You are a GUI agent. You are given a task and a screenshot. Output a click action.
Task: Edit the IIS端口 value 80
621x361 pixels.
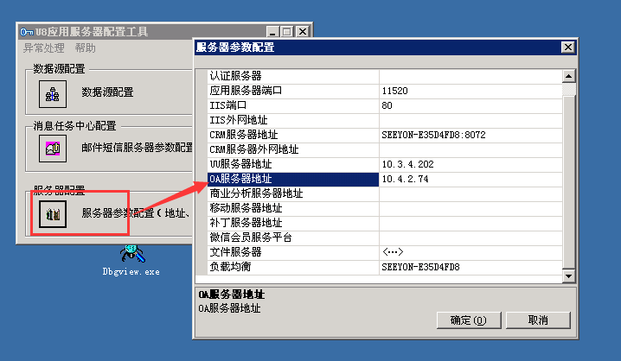(x=471, y=105)
